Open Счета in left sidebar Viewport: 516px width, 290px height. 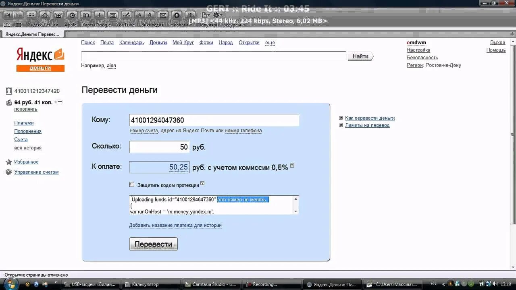(x=21, y=139)
